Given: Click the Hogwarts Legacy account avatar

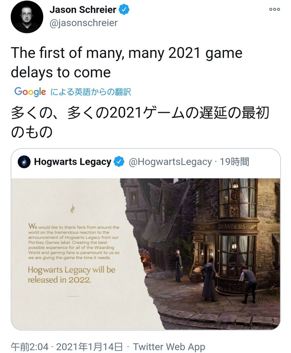Looking at the screenshot, I should point(24,162).
